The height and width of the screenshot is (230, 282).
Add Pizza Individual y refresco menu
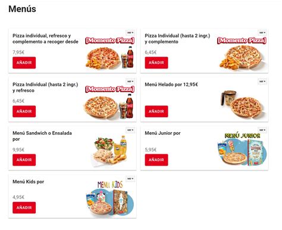24,111
